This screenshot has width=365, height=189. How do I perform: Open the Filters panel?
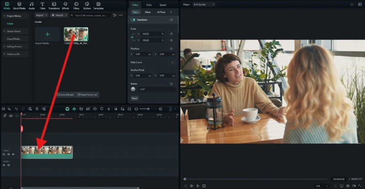76,6
